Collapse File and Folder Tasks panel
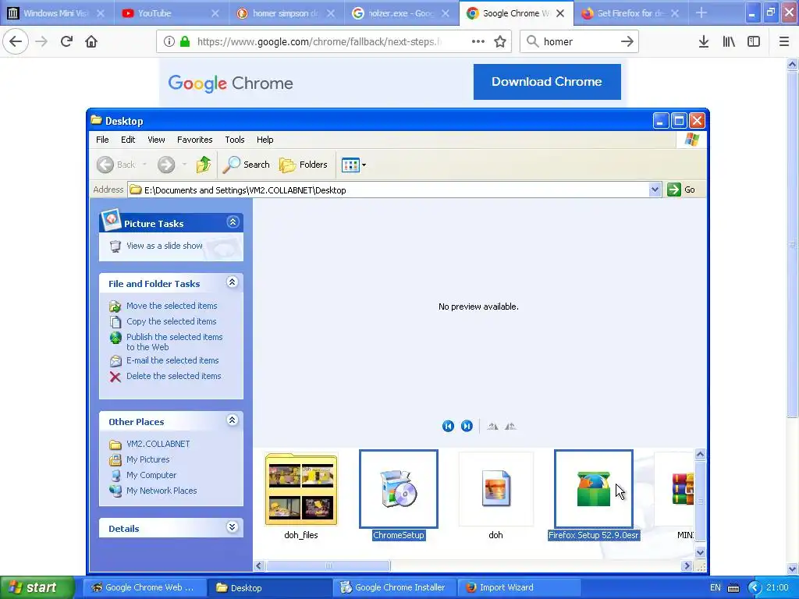 point(233,282)
